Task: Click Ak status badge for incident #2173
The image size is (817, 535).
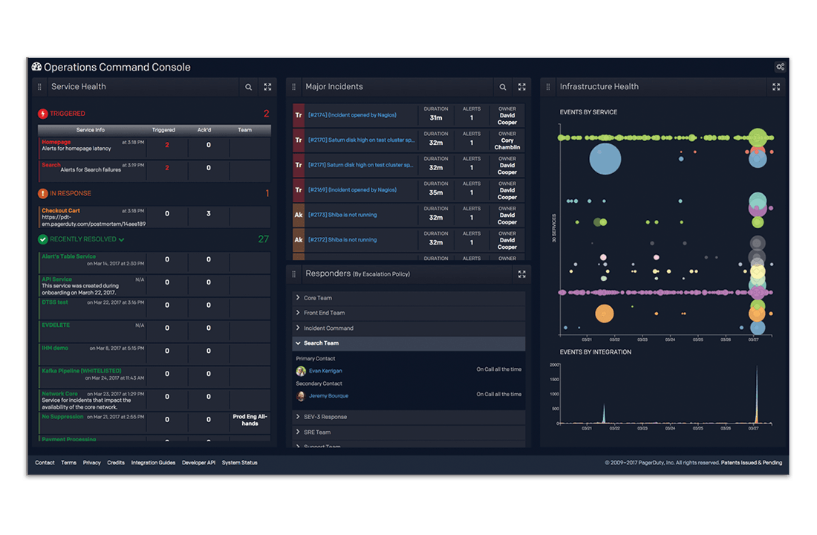Action: 299,215
